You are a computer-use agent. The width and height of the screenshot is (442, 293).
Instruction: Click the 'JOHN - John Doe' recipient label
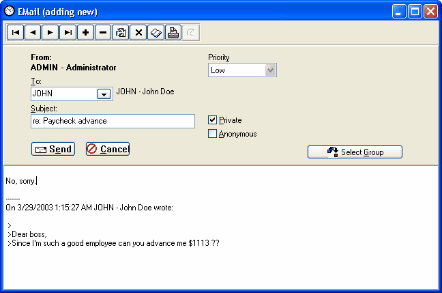click(145, 92)
